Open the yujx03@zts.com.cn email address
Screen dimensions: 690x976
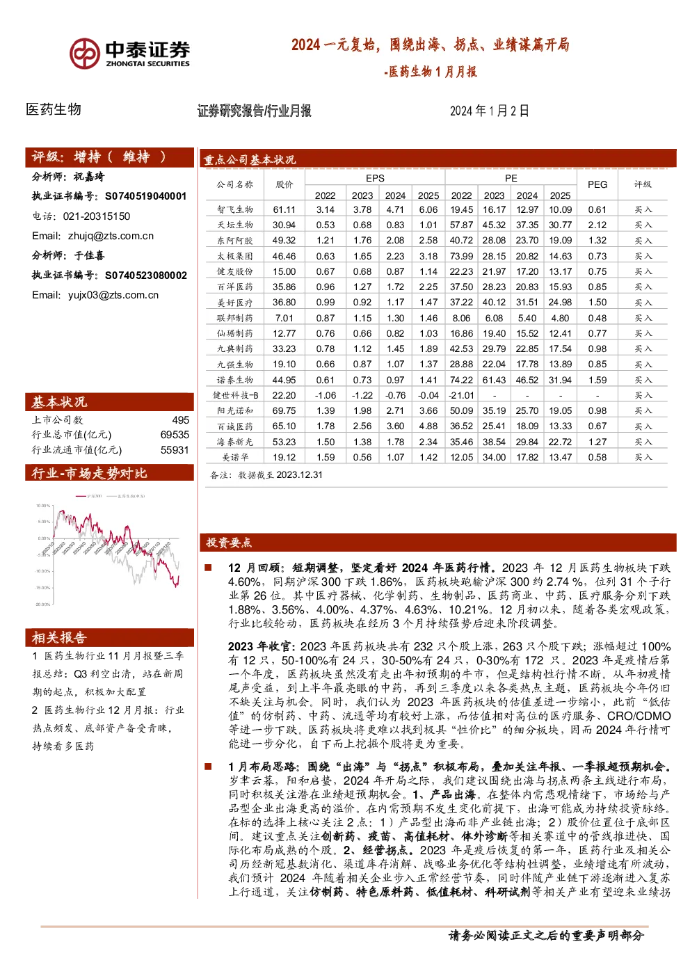(x=113, y=295)
